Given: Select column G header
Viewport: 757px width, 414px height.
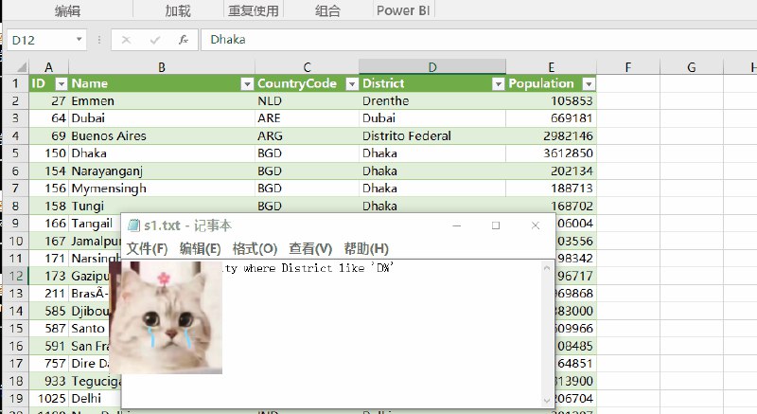Looking at the screenshot, I should 692,67.
